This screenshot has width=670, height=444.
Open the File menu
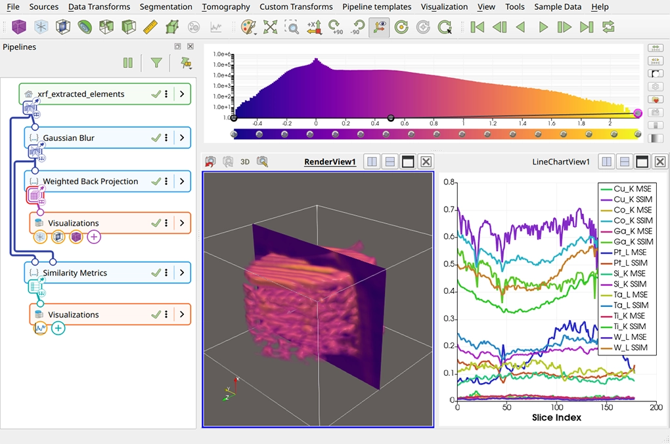13,7
